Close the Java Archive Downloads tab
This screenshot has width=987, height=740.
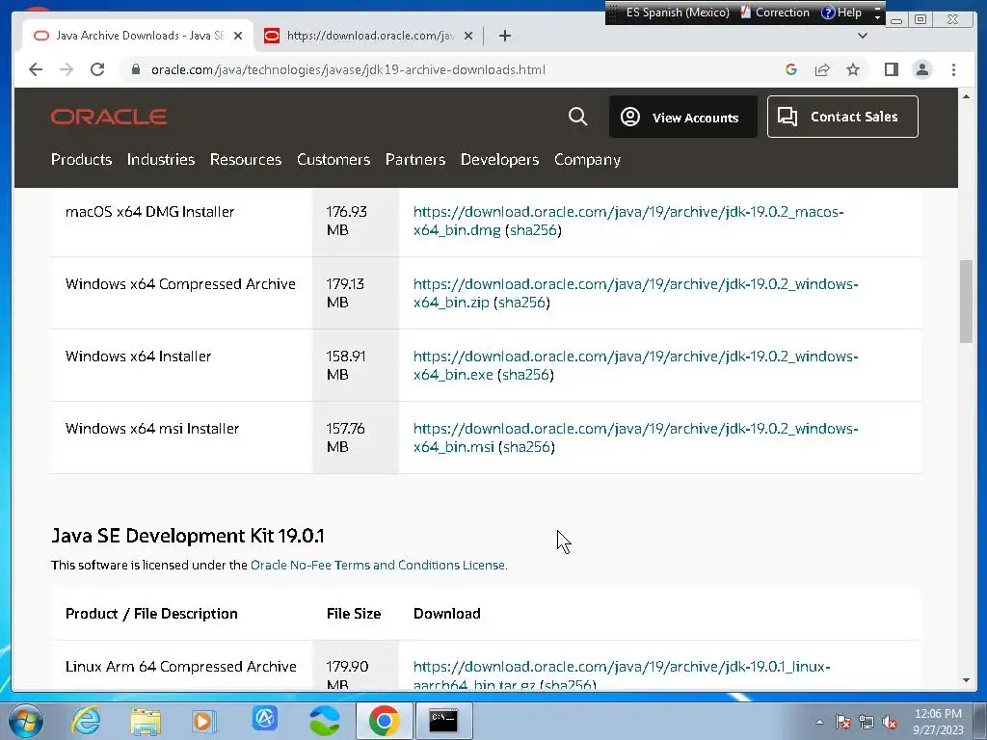[x=238, y=36]
